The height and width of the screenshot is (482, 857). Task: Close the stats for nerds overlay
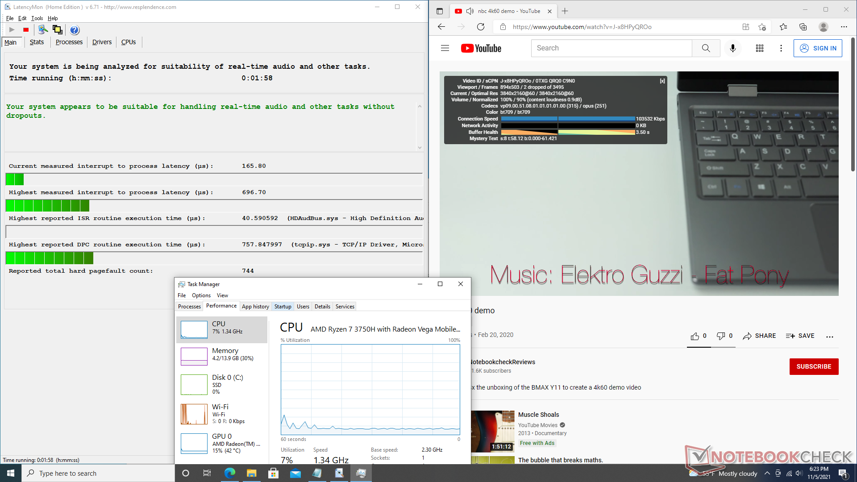[x=662, y=81]
